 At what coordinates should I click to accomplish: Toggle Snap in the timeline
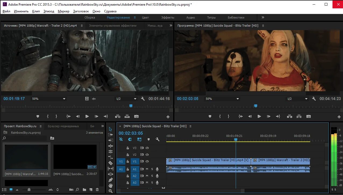coord(130,140)
